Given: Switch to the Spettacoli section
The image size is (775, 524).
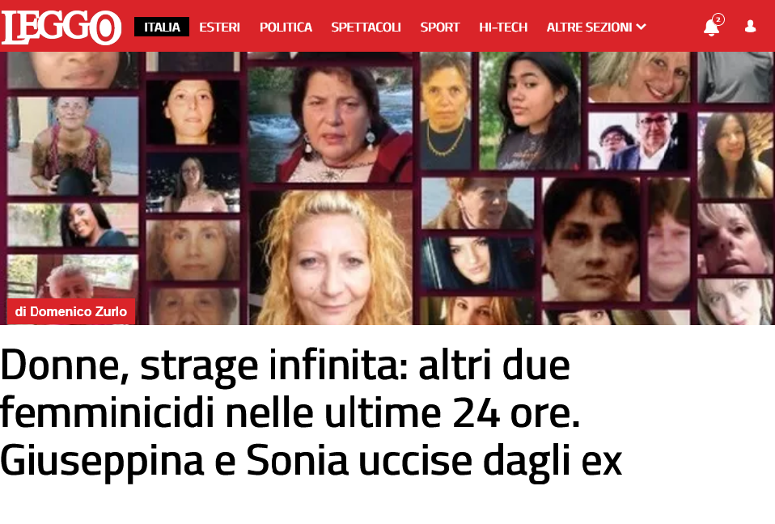Looking at the screenshot, I should click(366, 27).
